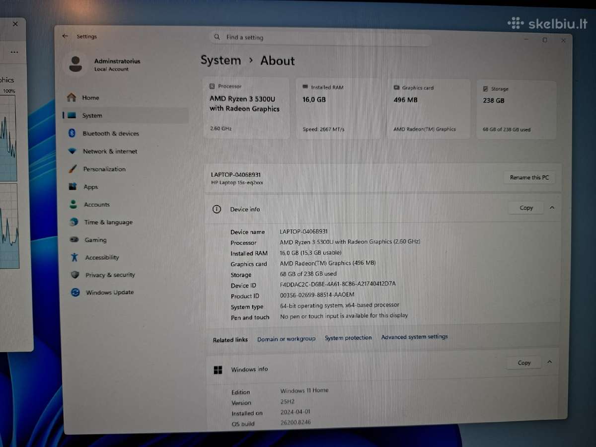596x447 pixels.
Task: Copy the Windows info details
Action: (524, 363)
